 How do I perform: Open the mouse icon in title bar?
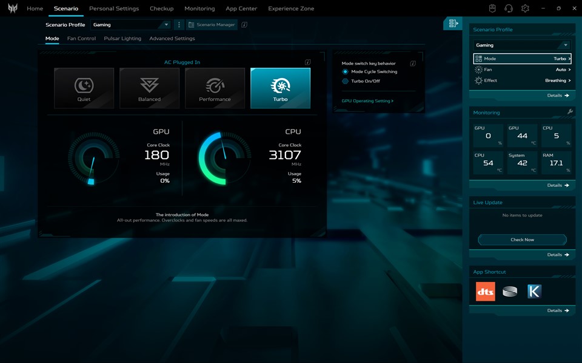(x=492, y=8)
